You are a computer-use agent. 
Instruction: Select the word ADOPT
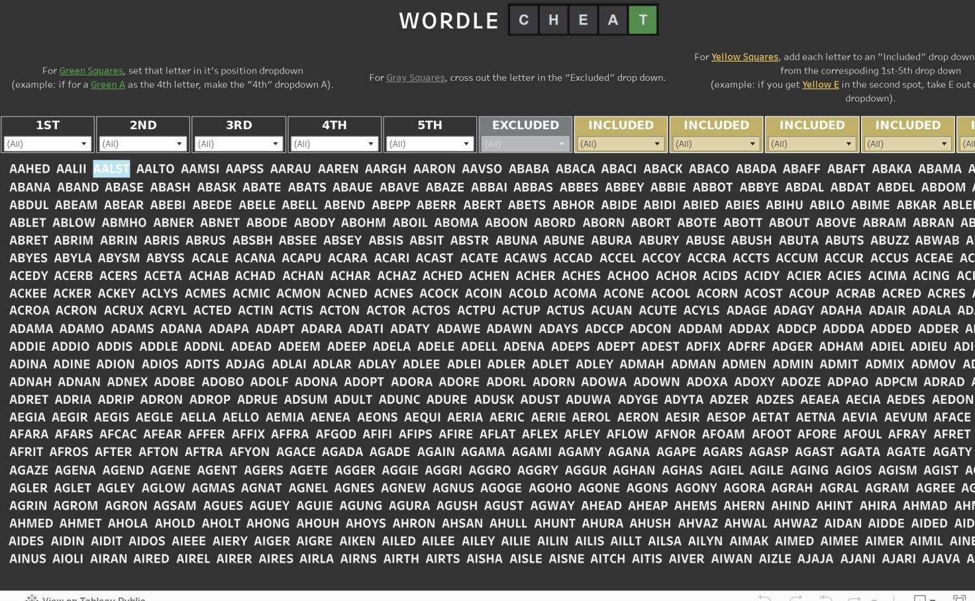pos(364,383)
